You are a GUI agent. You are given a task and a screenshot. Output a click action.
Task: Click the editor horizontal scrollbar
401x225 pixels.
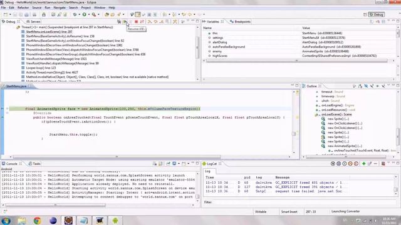[117, 157]
